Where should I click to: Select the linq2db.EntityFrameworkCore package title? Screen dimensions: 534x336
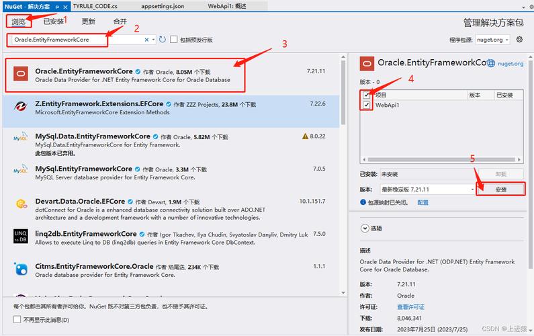coord(86,234)
